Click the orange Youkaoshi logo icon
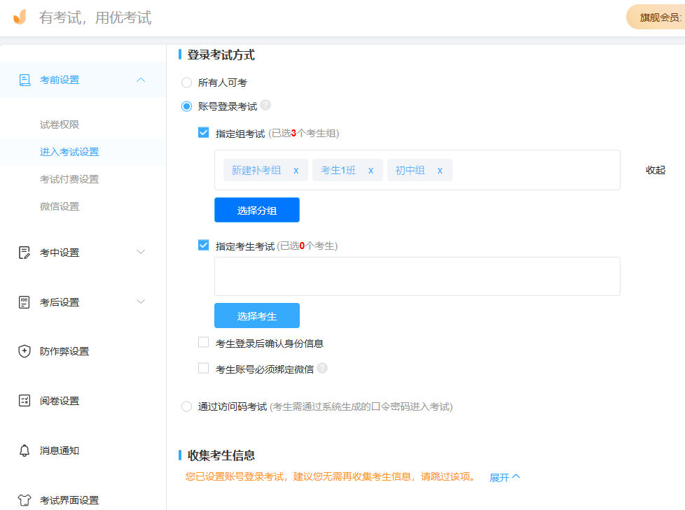The height and width of the screenshot is (510, 685). tap(20, 17)
